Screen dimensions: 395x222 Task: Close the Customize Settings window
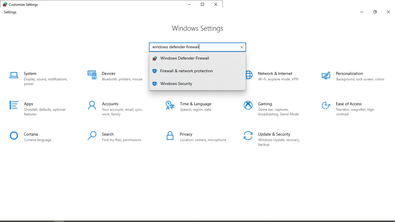[x=216, y=4]
